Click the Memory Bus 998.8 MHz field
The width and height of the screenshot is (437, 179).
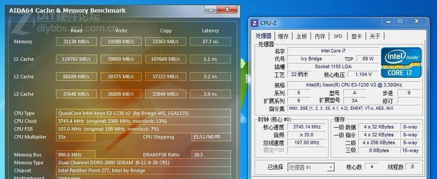(x=76, y=155)
